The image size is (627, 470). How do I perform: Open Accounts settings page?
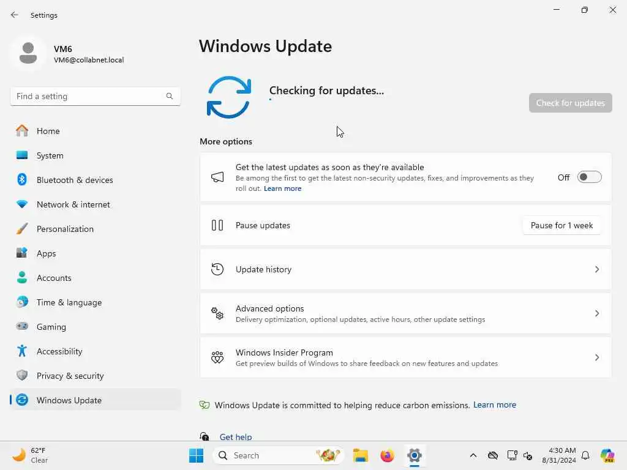pyautogui.click(x=95, y=278)
